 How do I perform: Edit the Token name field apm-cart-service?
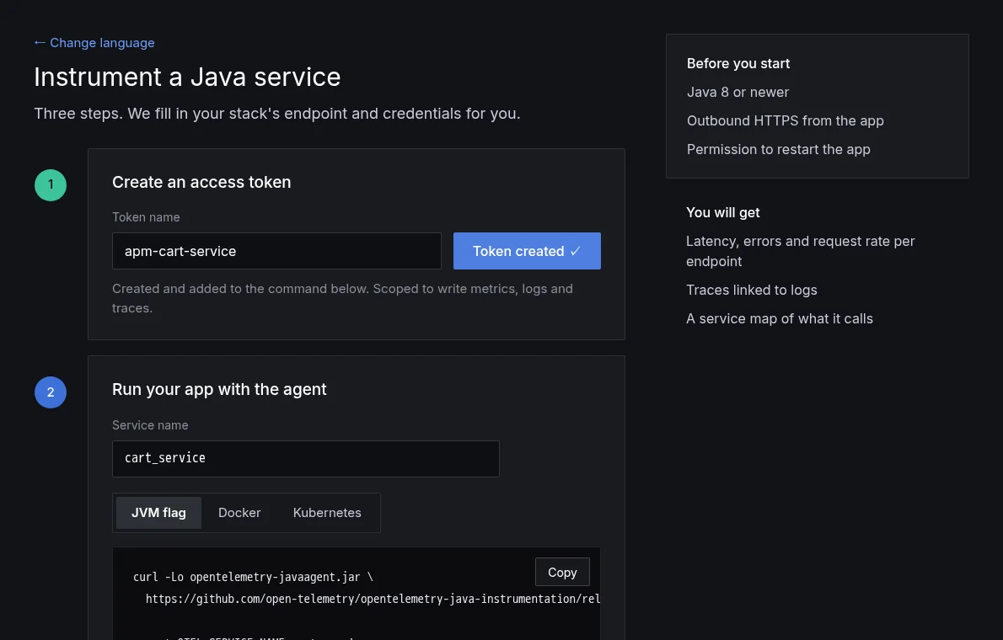click(x=276, y=251)
